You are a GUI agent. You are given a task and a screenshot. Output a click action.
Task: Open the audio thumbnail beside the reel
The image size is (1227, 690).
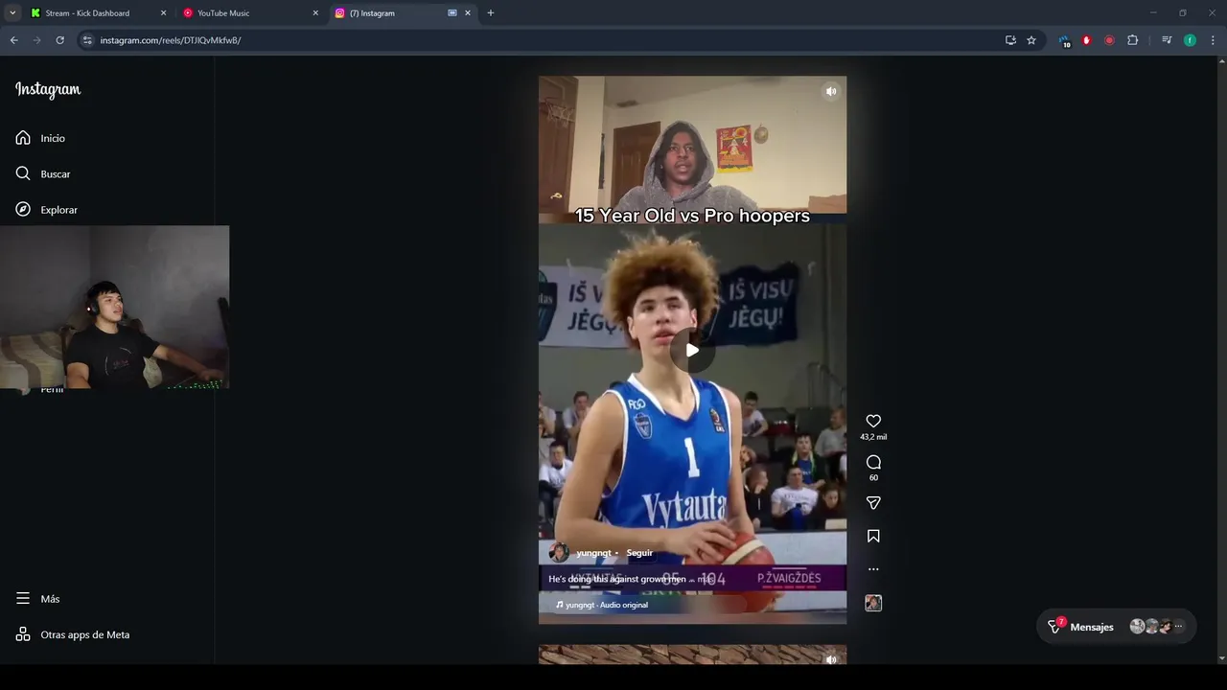coord(873,603)
